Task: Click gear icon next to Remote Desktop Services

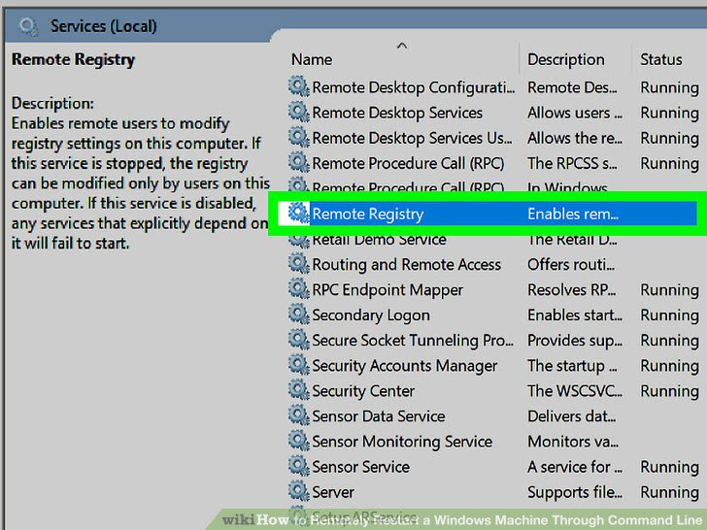Action: tap(298, 112)
